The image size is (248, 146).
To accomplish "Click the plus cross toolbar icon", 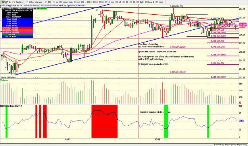I will tap(10, 2).
